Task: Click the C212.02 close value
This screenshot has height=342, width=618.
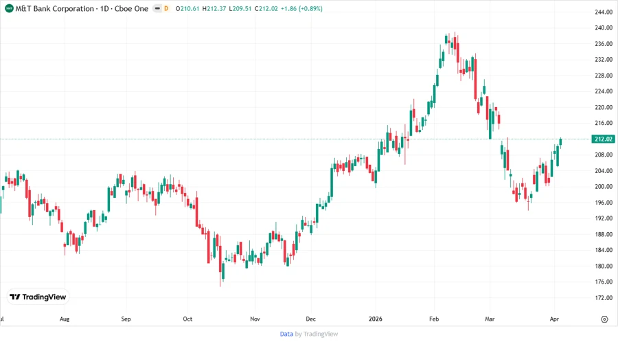Action: 266,8
